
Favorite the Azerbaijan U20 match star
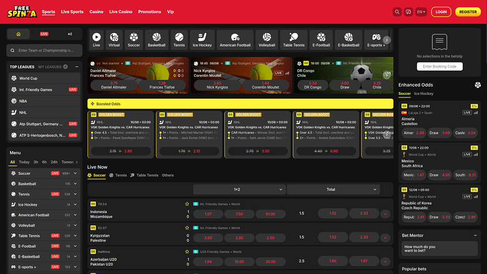point(187,252)
